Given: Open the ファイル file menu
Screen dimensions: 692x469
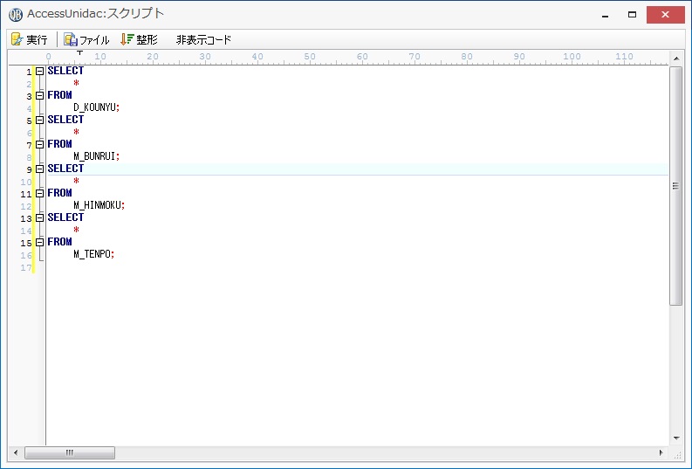Looking at the screenshot, I should pyautogui.click(x=86, y=40).
